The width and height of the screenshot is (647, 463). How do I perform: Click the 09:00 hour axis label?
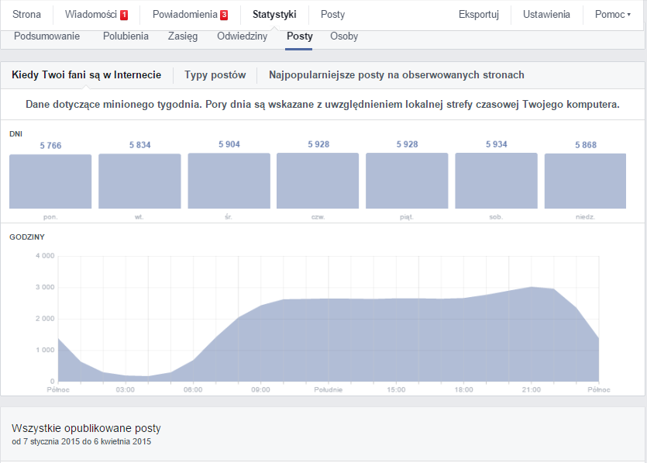click(x=260, y=389)
